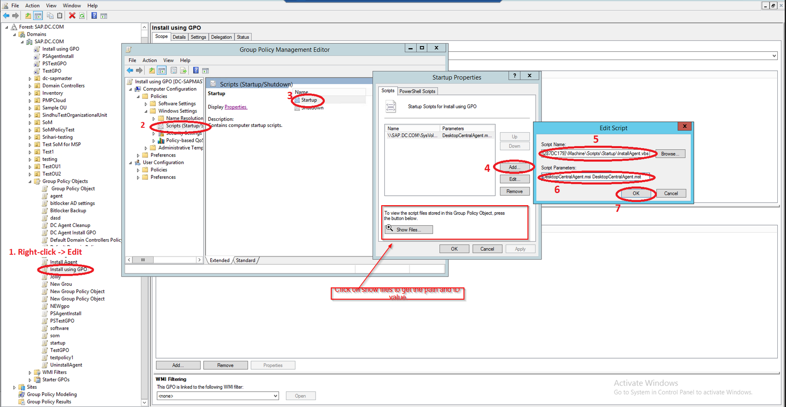Go back using main toolbar blue arrow
Viewport: 786px width, 407px height.
click(6, 16)
